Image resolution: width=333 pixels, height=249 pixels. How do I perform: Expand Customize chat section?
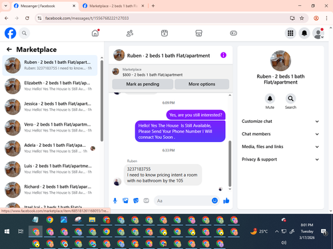tap(280, 122)
